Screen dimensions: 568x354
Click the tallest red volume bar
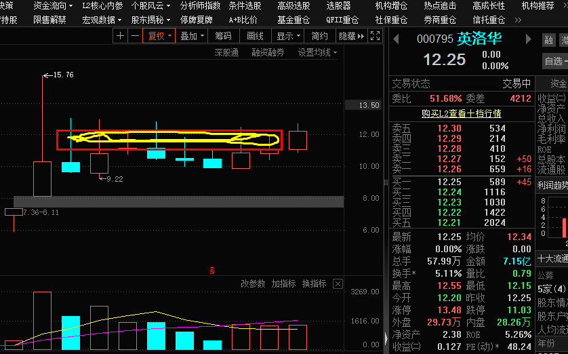point(43,321)
